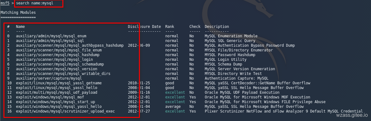Screen dimensions: 371x121
Task: Select auxiliary/scanner/mysql/mysql_writable_dirs path
Action: 63,74
